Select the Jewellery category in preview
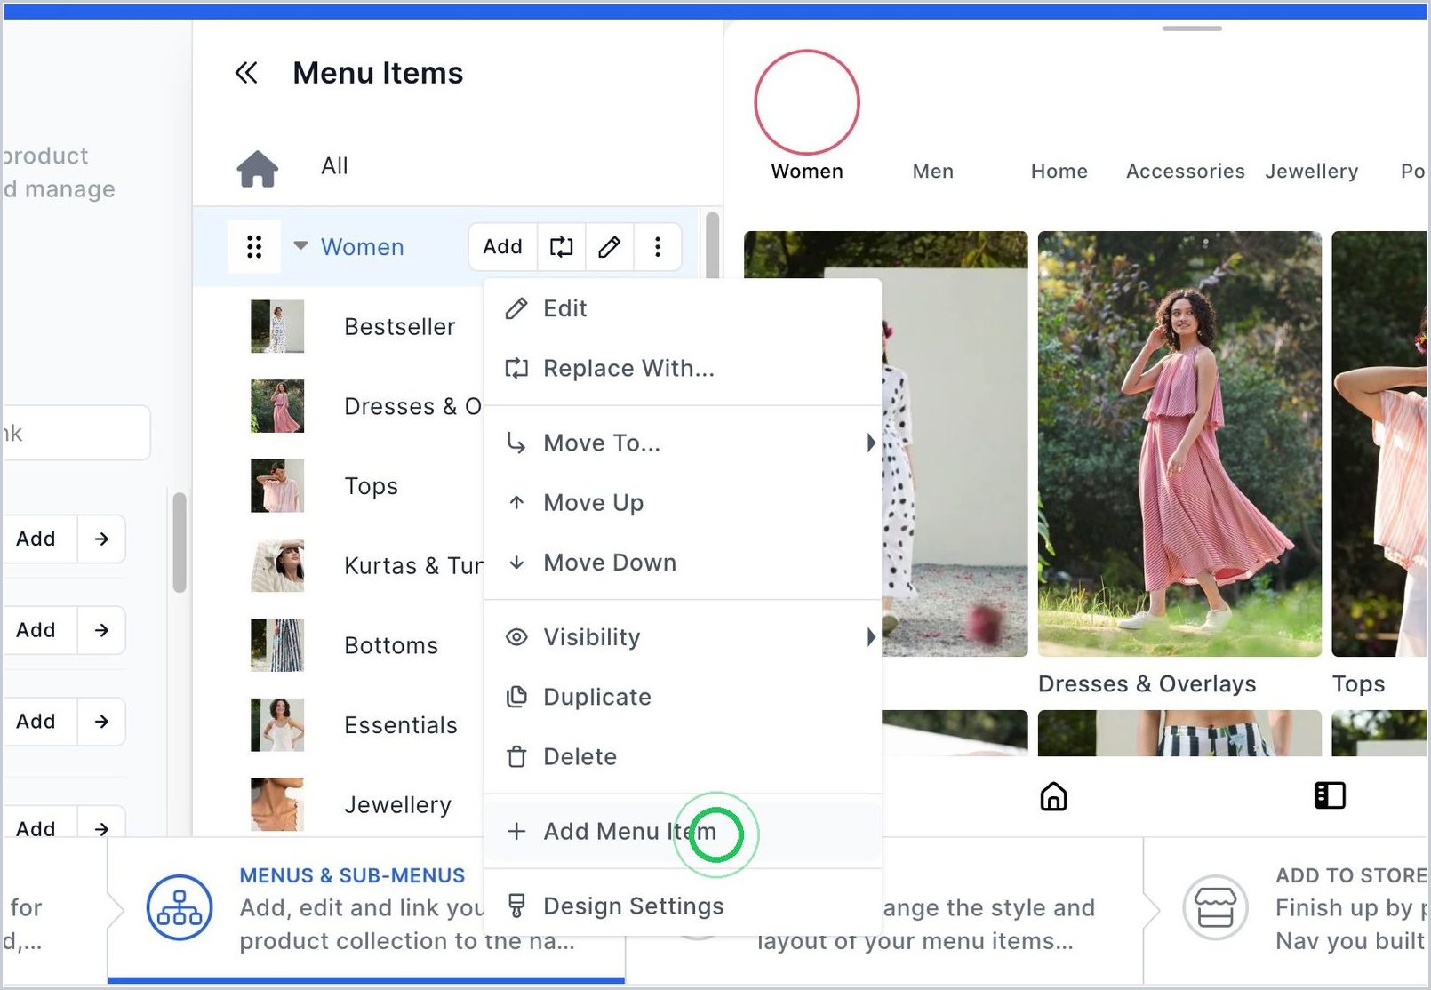Viewport: 1431px width, 990px height. pyautogui.click(x=1312, y=172)
